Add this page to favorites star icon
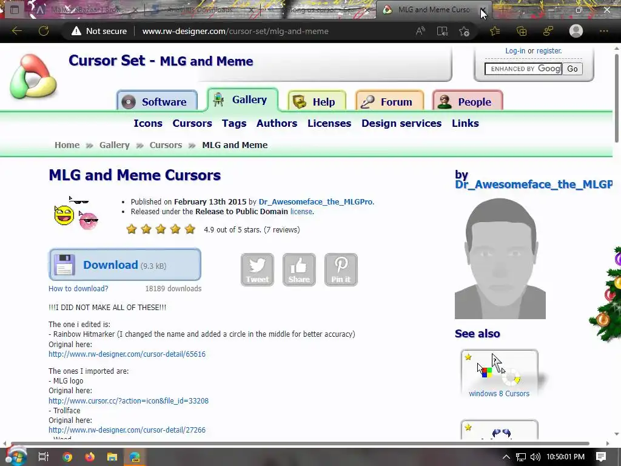This screenshot has width=621, height=466. click(464, 31)
